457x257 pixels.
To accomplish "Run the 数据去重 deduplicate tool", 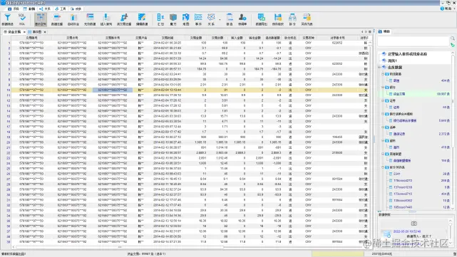I will 57,19.
